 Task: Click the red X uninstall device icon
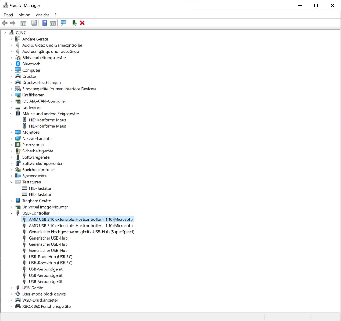coord(82,23)
